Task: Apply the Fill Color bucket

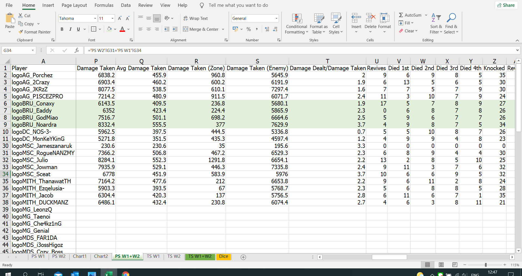Action: click(x=109, y=29)
